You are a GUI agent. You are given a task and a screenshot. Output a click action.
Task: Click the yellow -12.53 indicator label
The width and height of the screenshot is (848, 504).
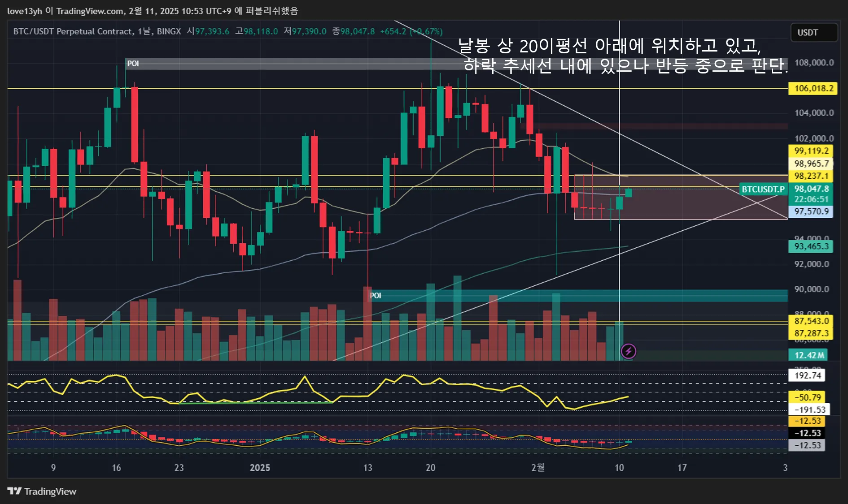807,421
